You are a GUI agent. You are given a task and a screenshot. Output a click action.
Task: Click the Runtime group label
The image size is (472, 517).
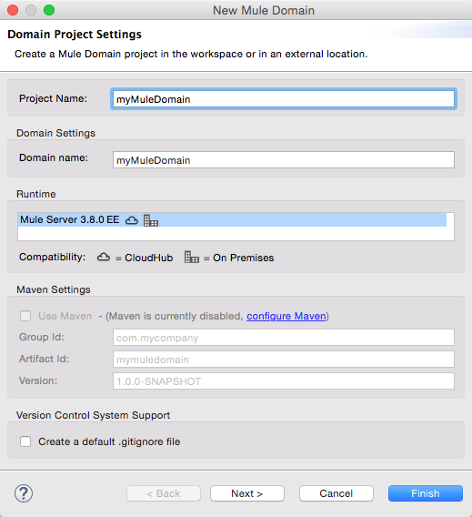point(36,194)
